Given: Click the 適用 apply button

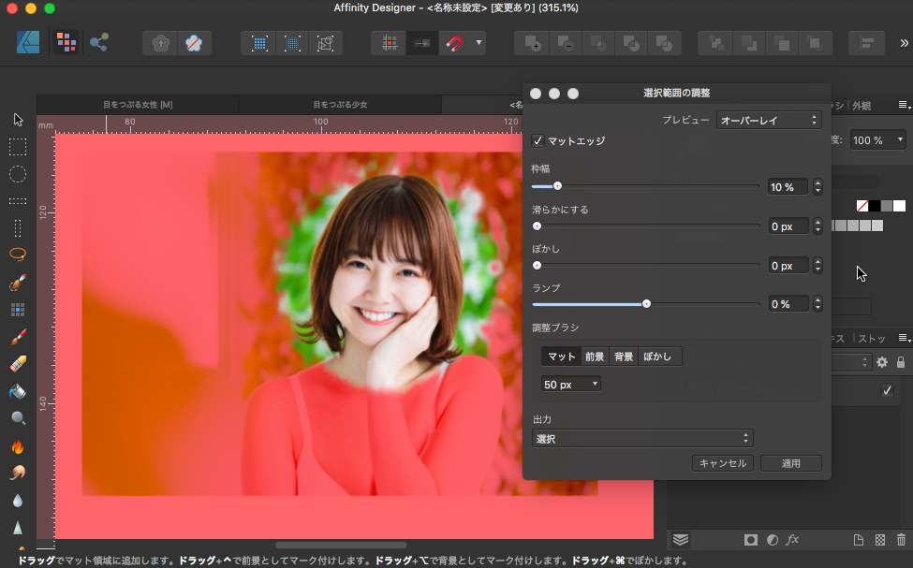Looking at the screenshot, I should [790, 463].
